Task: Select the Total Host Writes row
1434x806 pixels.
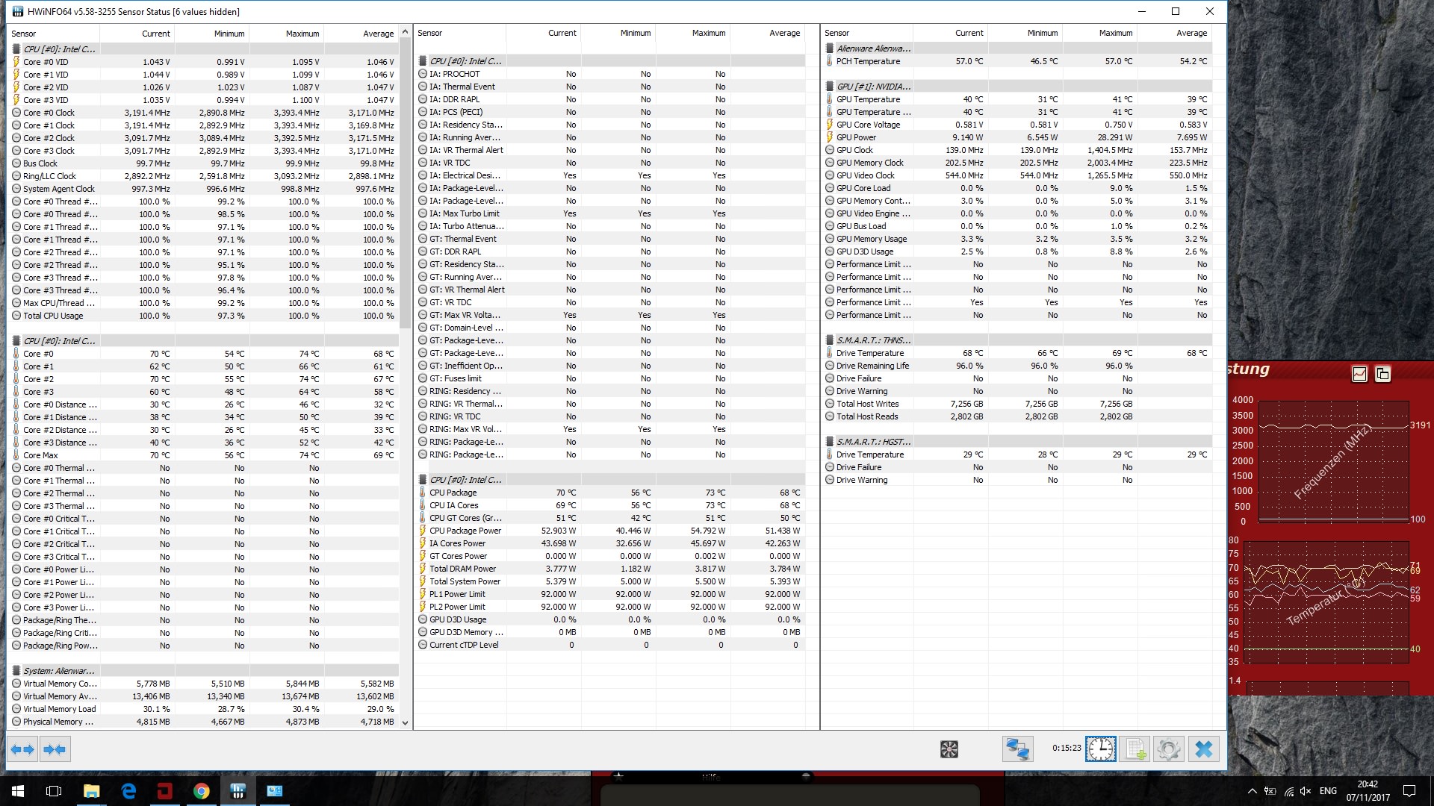Action: [1017, 404]
